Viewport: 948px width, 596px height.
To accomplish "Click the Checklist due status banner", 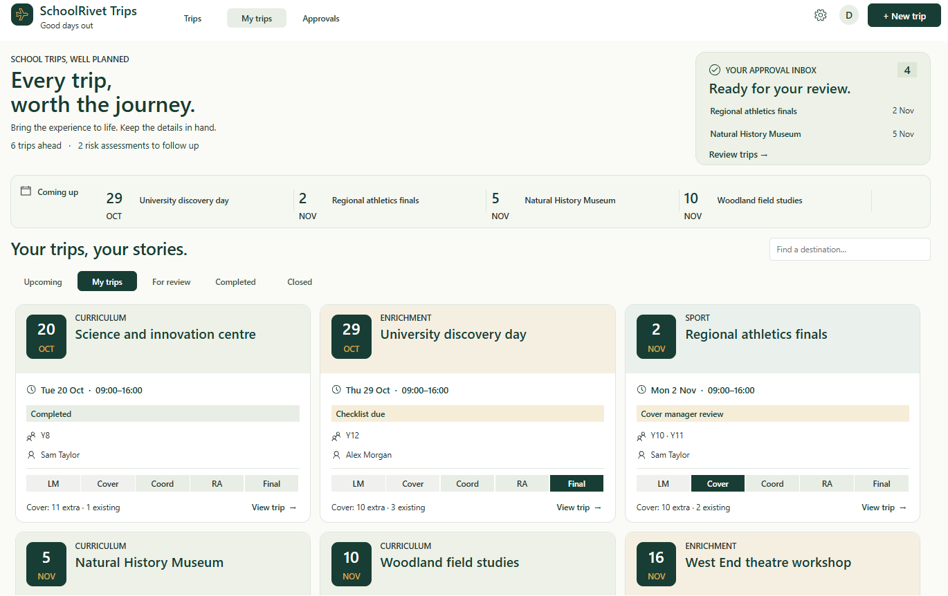I will point(468,413).
